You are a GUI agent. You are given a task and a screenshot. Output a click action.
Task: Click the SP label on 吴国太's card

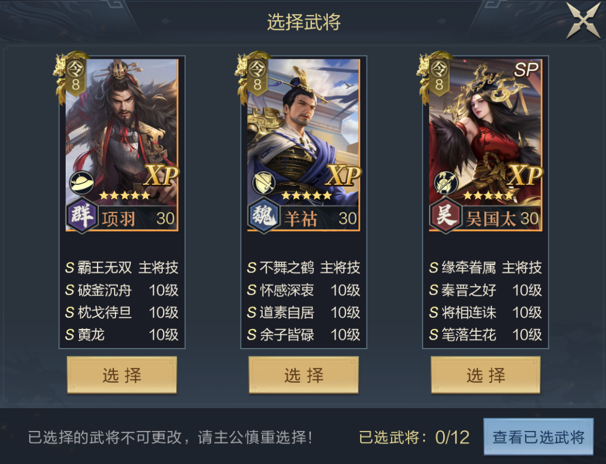(x=526, y=70)
